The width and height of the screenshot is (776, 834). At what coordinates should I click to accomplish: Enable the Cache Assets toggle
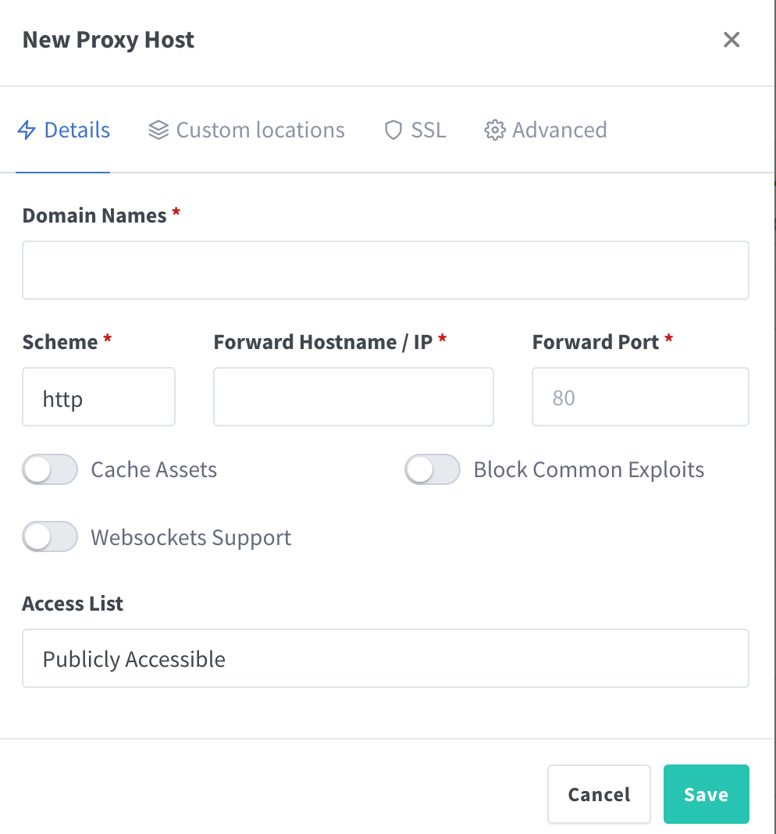pyautogui.click(x=51, y=469)
